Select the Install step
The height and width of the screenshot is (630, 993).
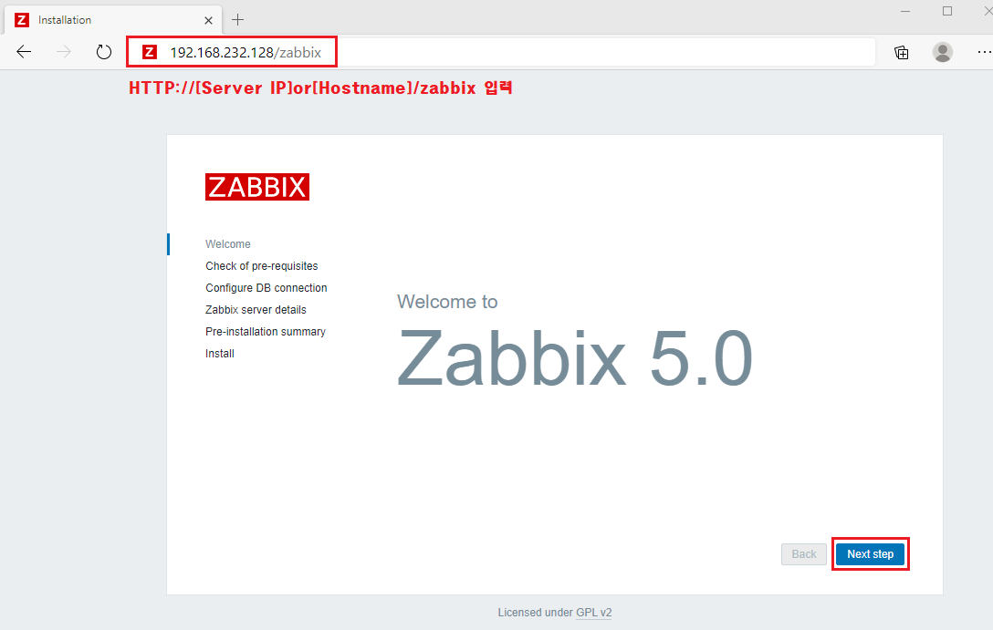point(220,354)
